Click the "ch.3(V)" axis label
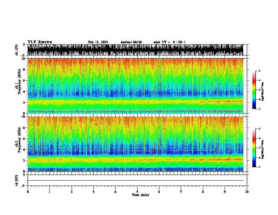This screenshot has width=278, height=215. click(x=16, y=180)
